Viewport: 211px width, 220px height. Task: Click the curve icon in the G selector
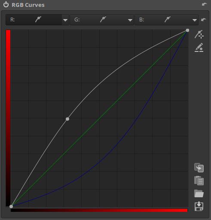click(x=103, y=19)
